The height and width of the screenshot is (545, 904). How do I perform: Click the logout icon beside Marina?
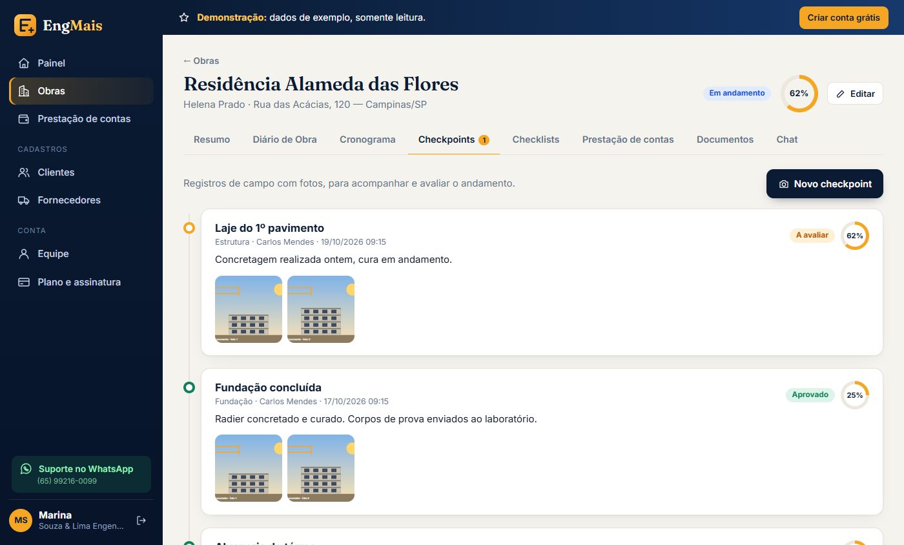141,520
